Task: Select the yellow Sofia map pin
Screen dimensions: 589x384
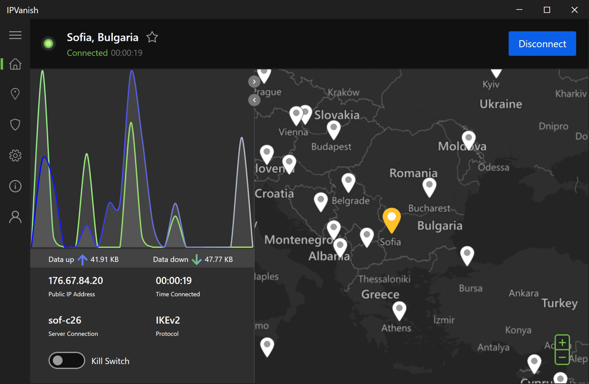Action: click(391, 220)
